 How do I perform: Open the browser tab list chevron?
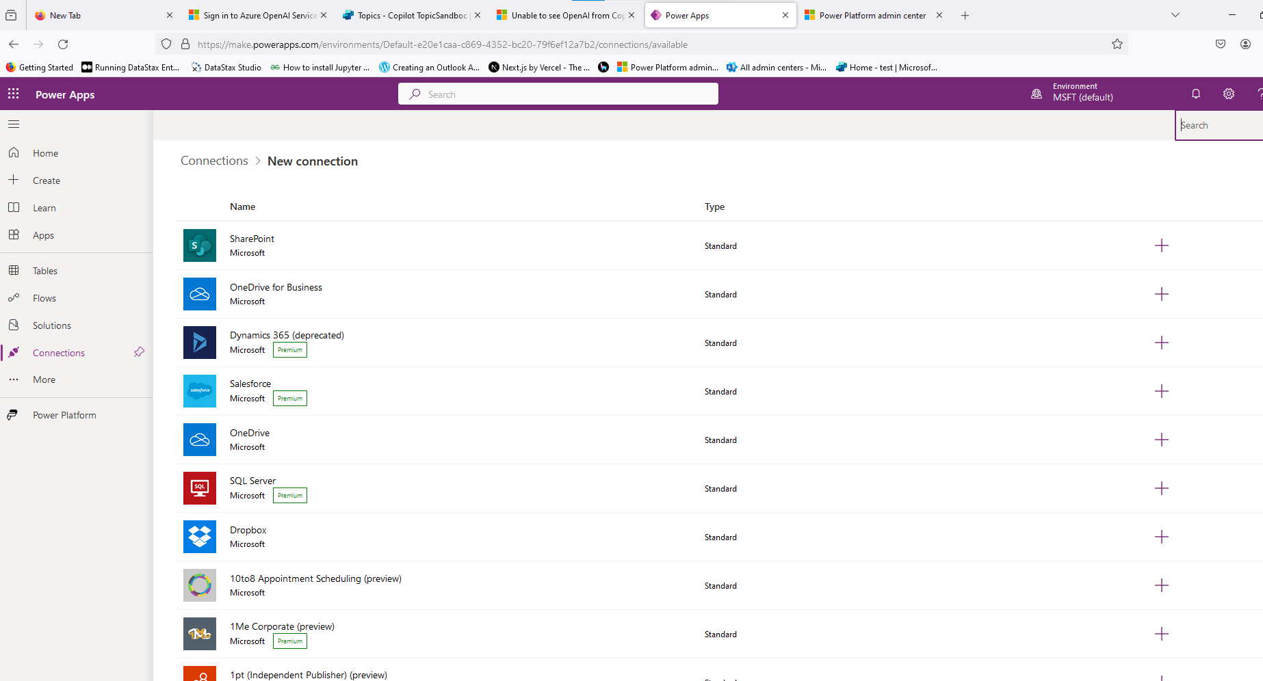(1175, 14)
